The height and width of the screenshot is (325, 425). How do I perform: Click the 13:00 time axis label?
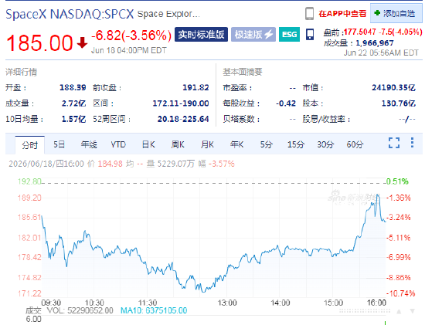coord(227,303)
